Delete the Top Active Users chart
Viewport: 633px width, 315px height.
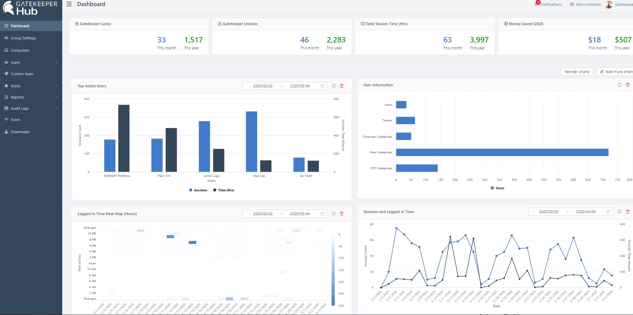coord(342,86)
